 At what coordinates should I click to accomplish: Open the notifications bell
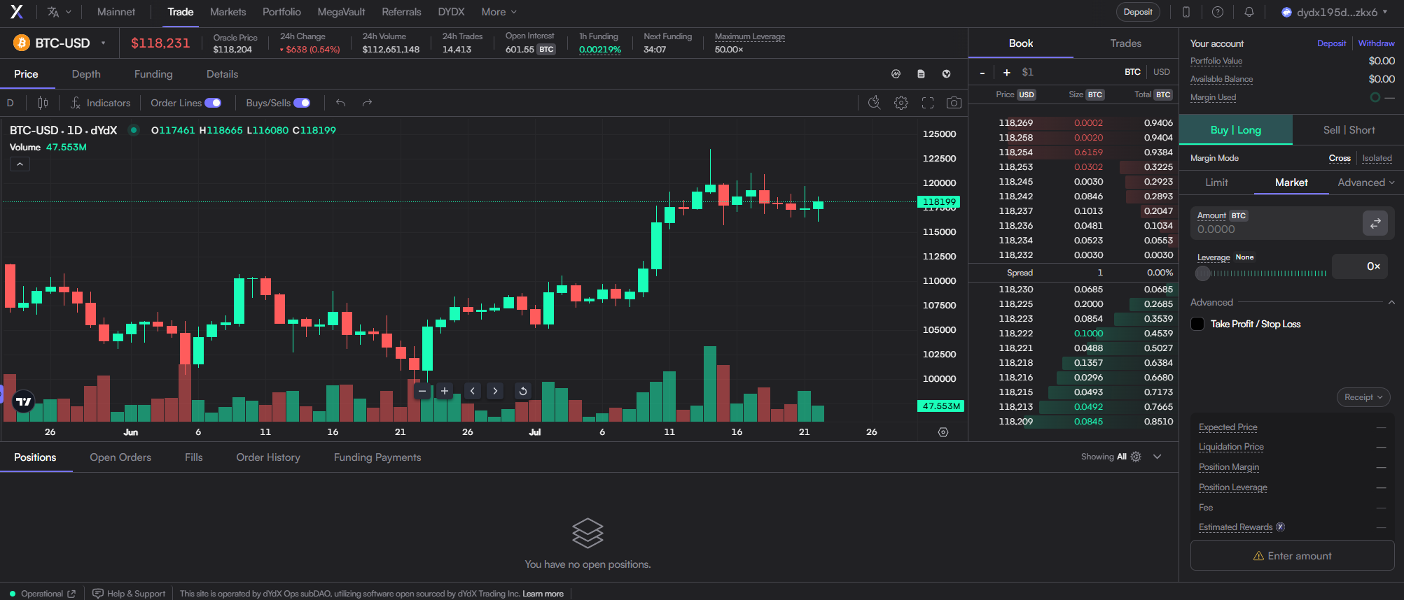pyautogui.click(x=1249, y=12)
